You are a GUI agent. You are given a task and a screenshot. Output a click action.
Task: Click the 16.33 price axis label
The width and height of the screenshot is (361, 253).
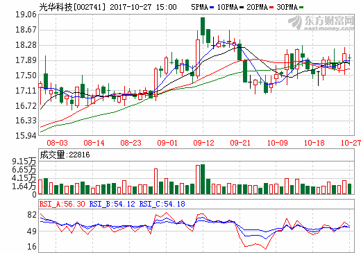coord(26,121)
